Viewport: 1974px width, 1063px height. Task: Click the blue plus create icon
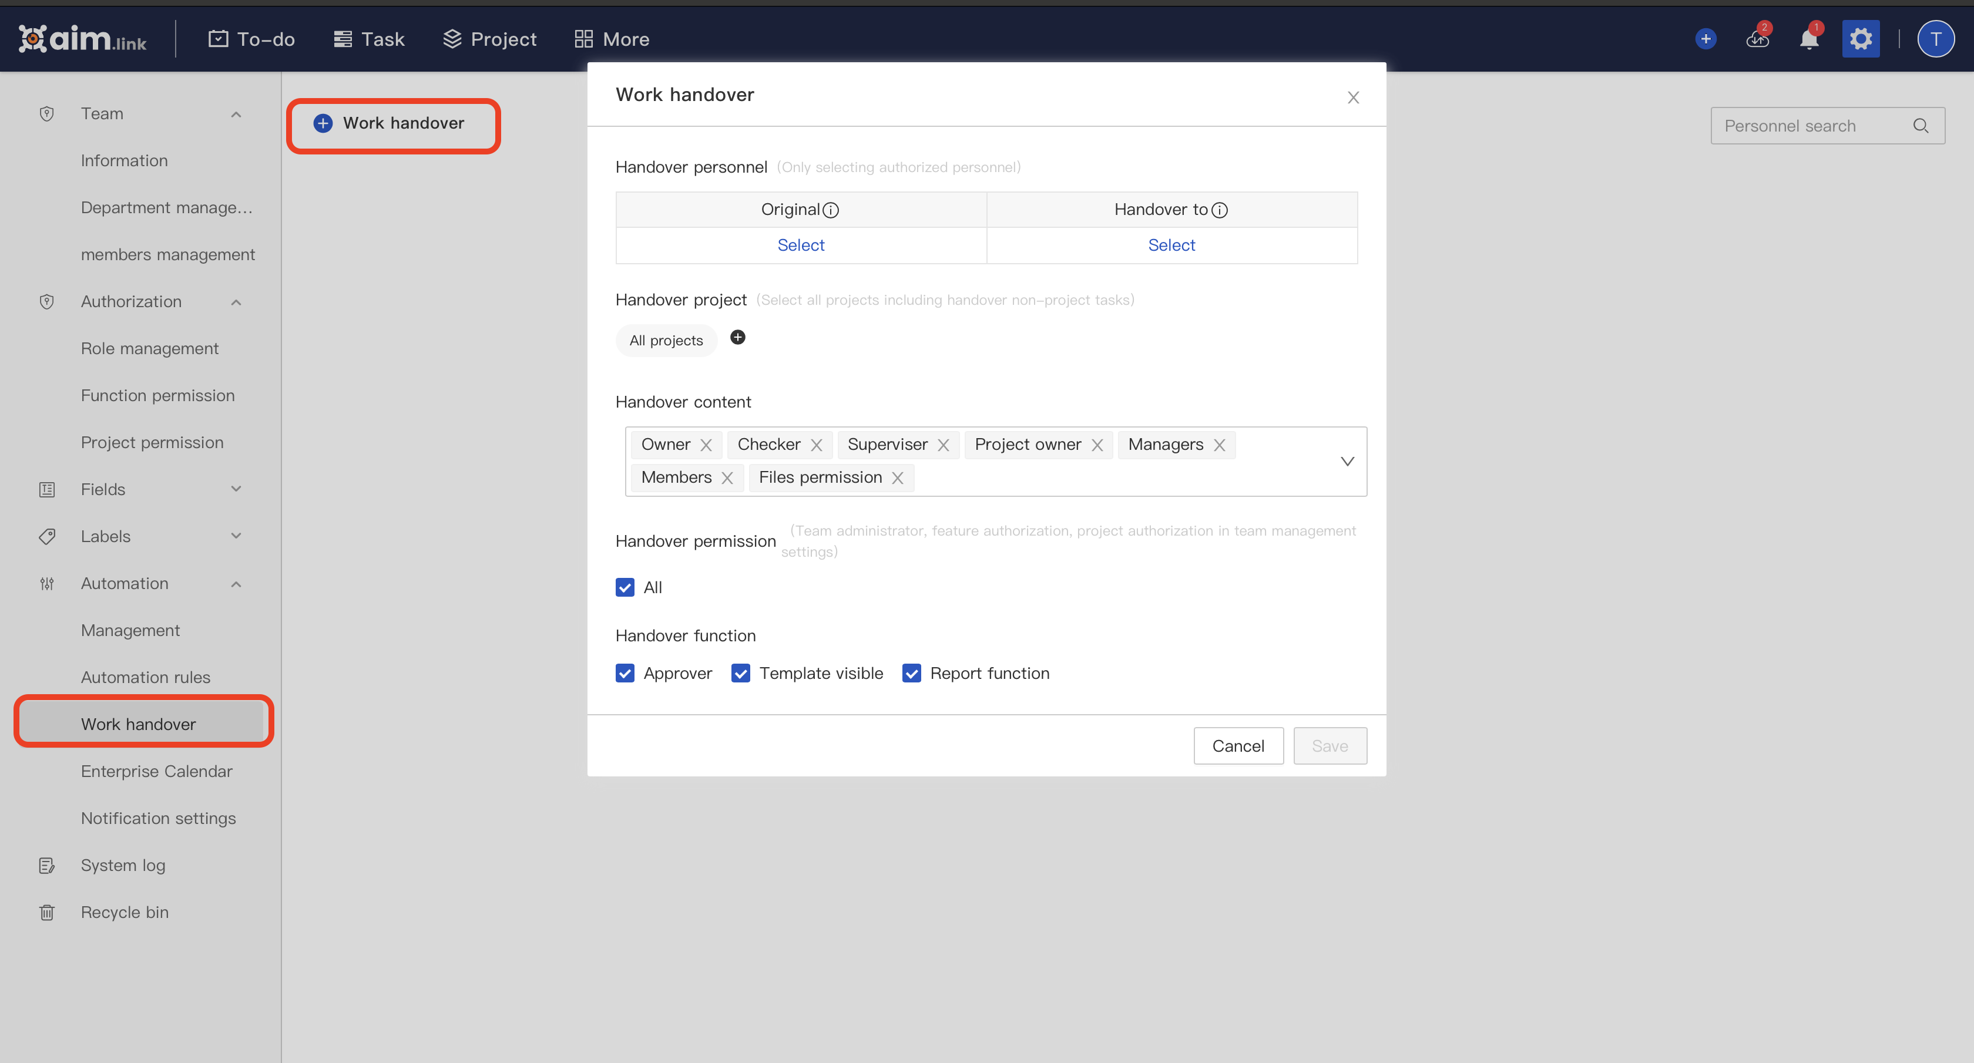point(1705,39)
